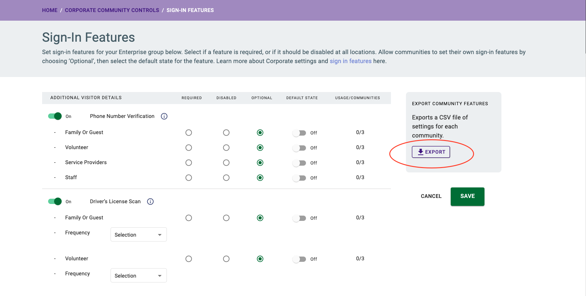Choose Required for Service Providers
586x296 pixels.
point(189,163)
